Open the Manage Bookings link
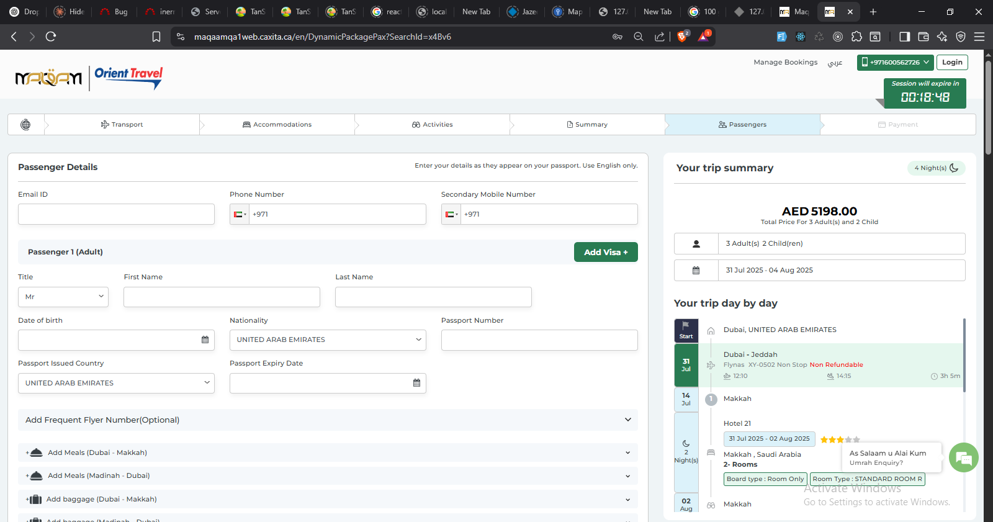The width and height of the screenshot is (993, 522). 785,62
